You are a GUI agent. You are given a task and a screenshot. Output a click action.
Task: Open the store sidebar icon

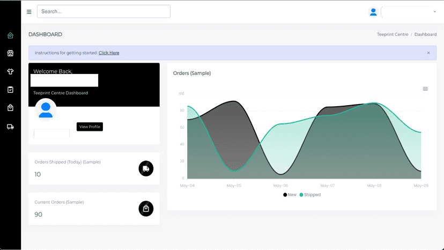click(x=10, y=53)
